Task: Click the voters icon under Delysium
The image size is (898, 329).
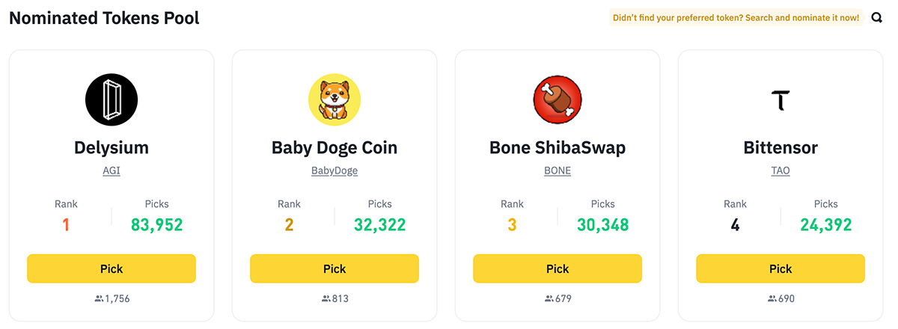Action: coord(99,298)
